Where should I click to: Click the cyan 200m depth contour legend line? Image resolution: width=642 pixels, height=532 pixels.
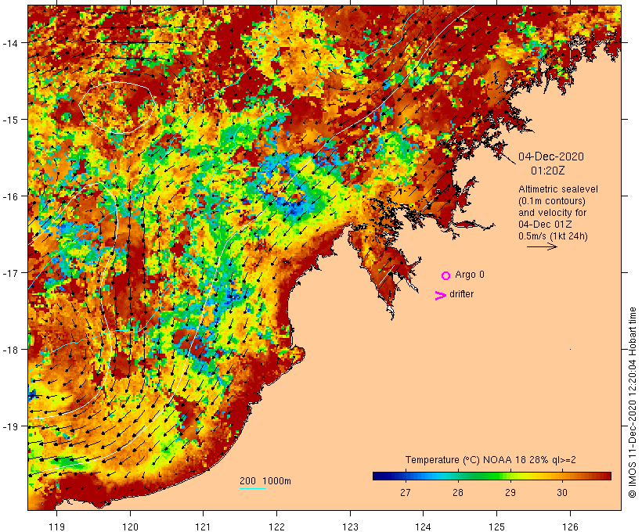(x=253, y=488)
